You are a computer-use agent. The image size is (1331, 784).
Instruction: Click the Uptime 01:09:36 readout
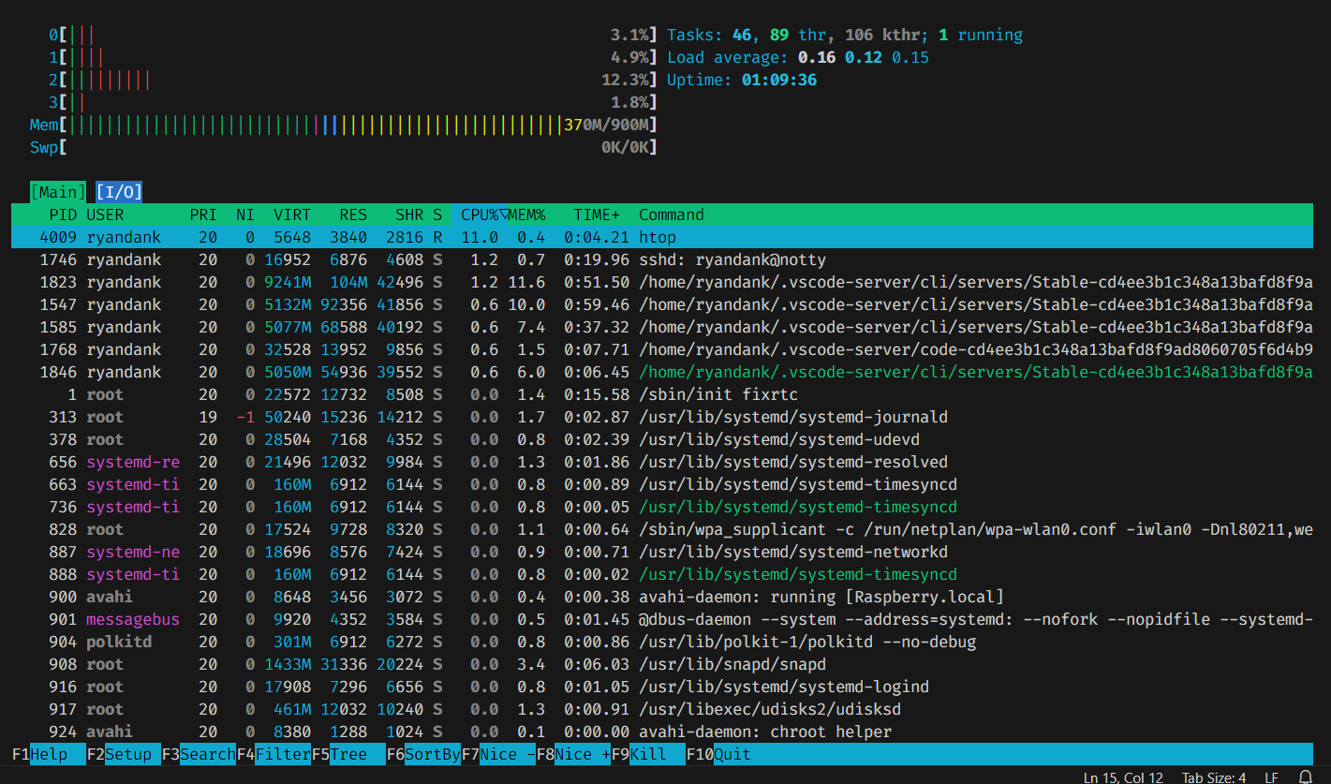point(742,80)
